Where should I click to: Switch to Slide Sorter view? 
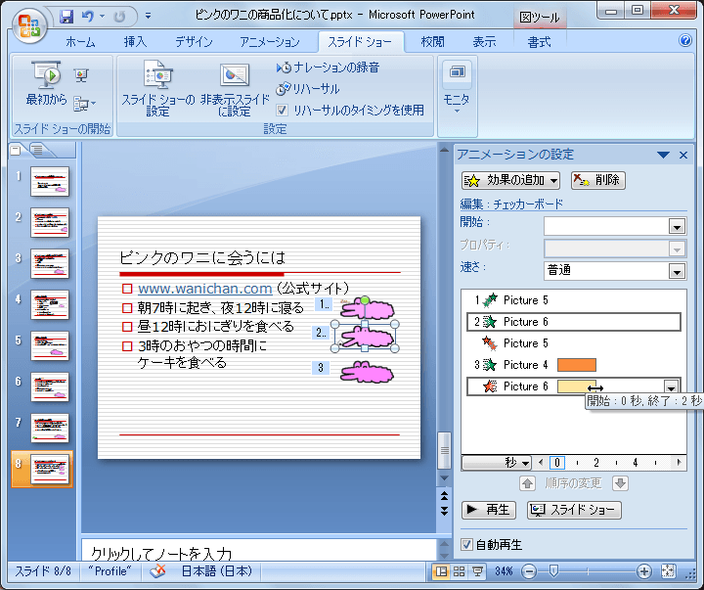pyautogui.click(x=459, y=571)
